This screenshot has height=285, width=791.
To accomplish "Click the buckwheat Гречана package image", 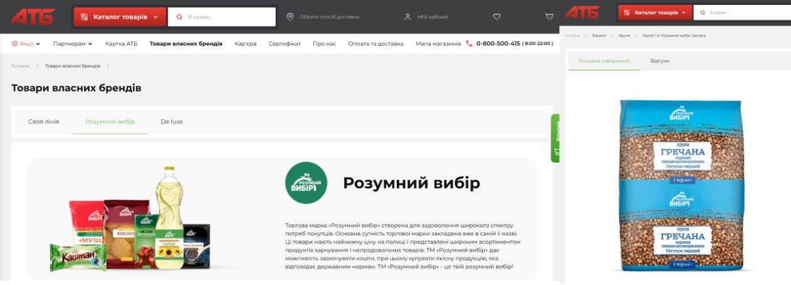I will (x=680, y=186).
